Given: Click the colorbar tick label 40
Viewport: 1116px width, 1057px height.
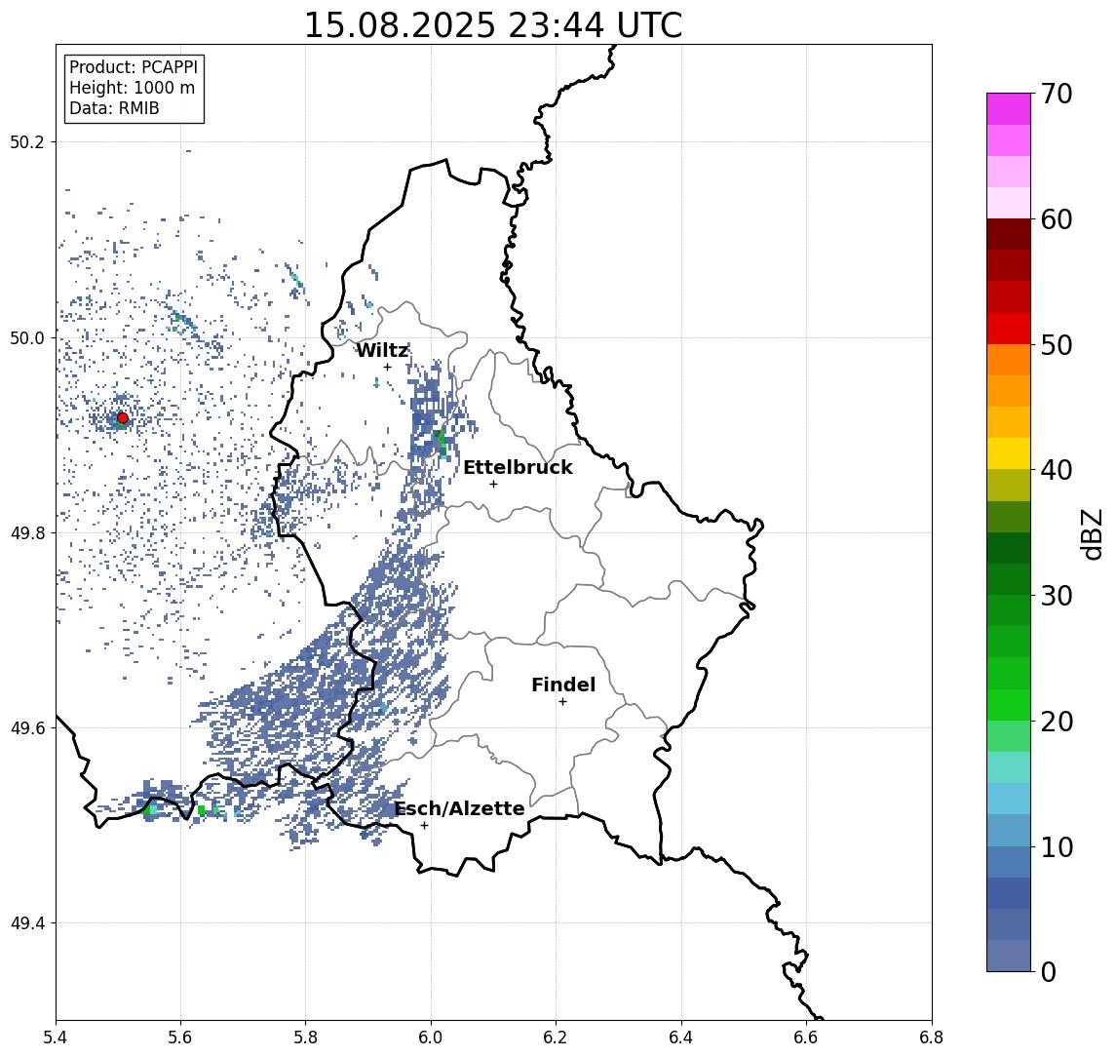Looking at the screenshot, I should point(1057,469).
